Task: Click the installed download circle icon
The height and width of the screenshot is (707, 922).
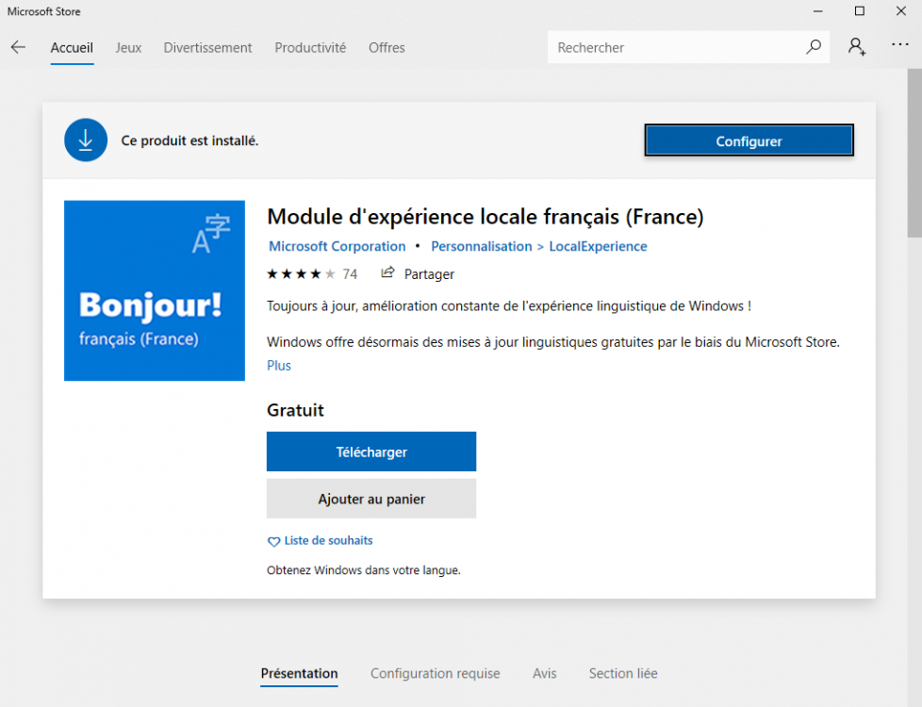Action: point(86,140)
